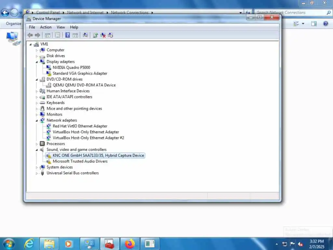Collapse Sound, video and game controllers
The image size is (333, 250).
36,150
